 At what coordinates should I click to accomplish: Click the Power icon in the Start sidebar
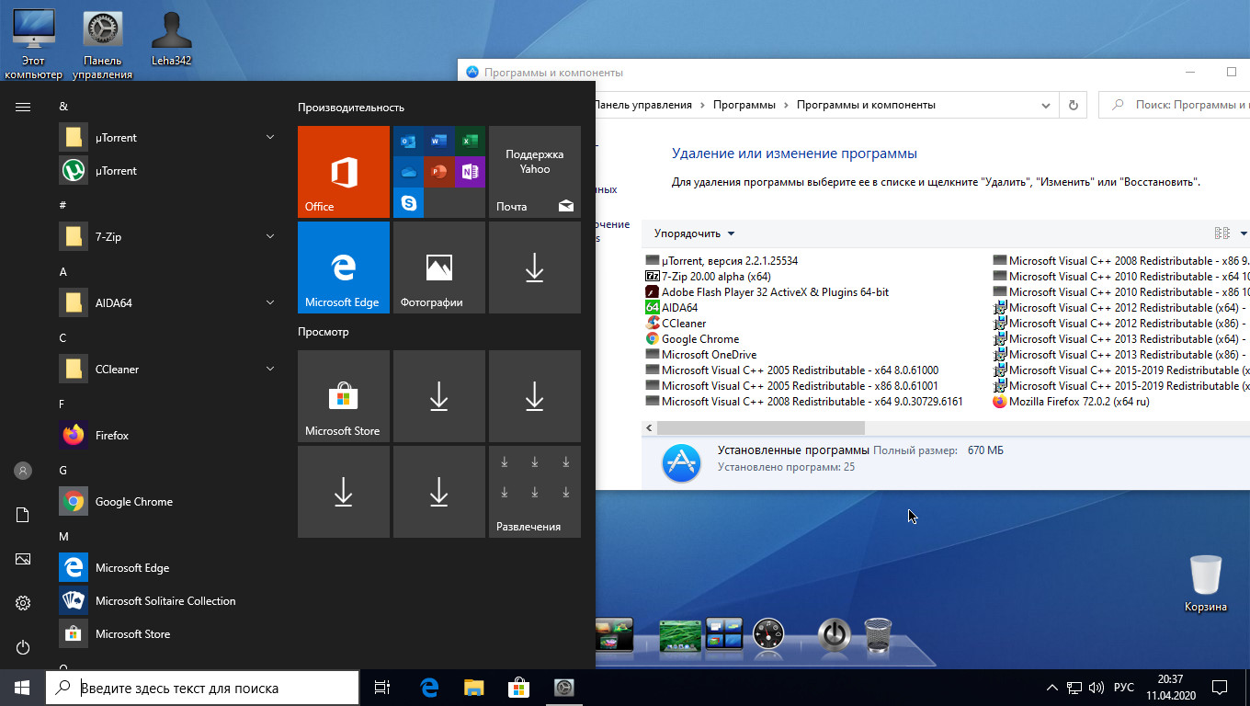coord(23,647)
